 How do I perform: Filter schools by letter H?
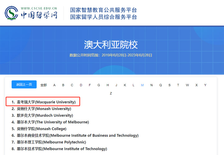coord(108,85)
